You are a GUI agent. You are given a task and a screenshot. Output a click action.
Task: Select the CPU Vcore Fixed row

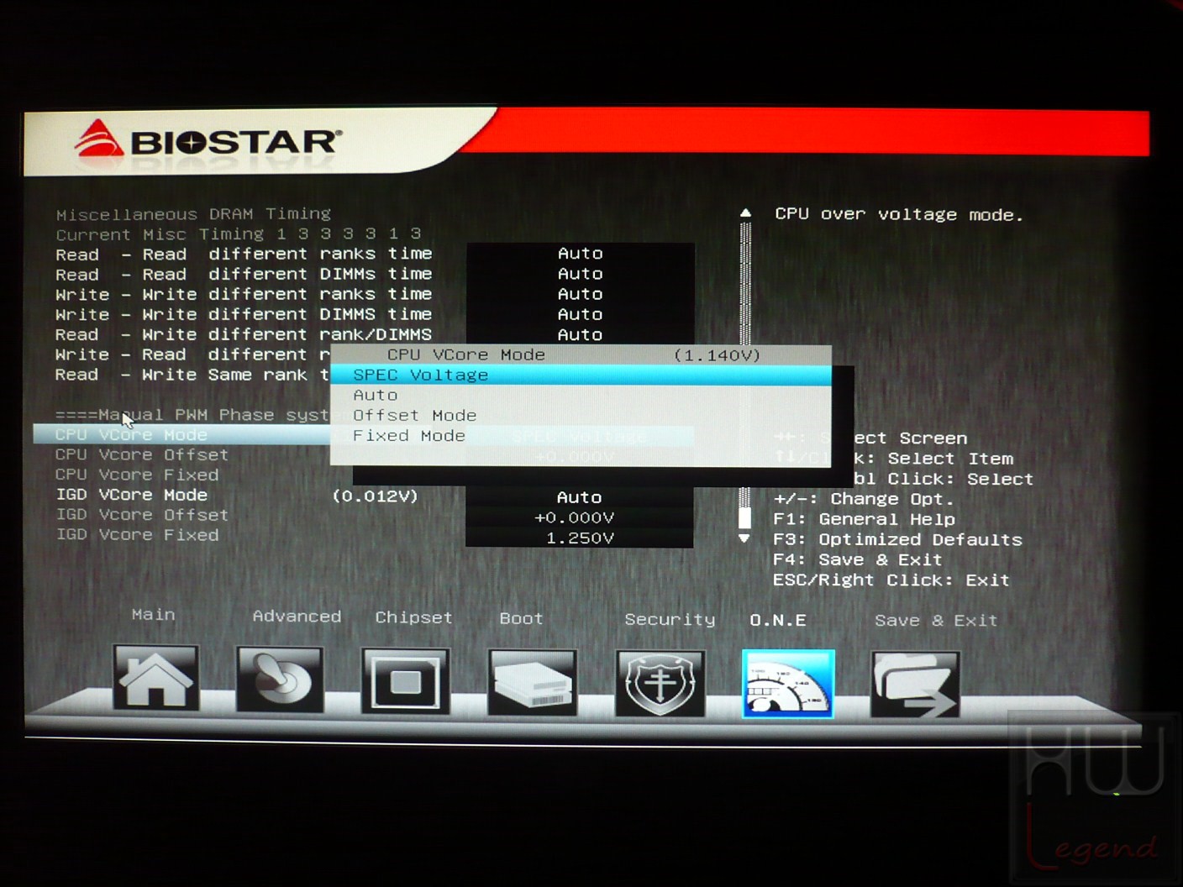tap(137, 475)
